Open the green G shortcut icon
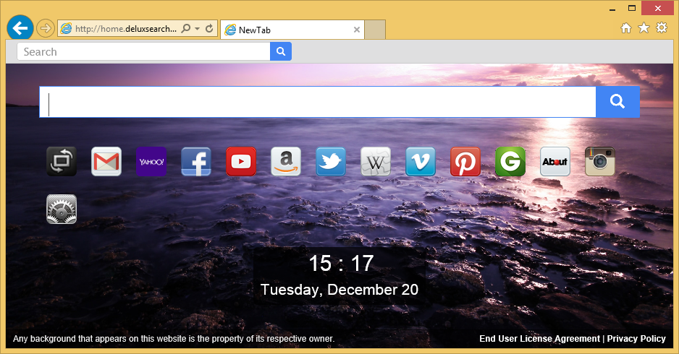Viewport: 679px width, 354px height. point(510,161)
